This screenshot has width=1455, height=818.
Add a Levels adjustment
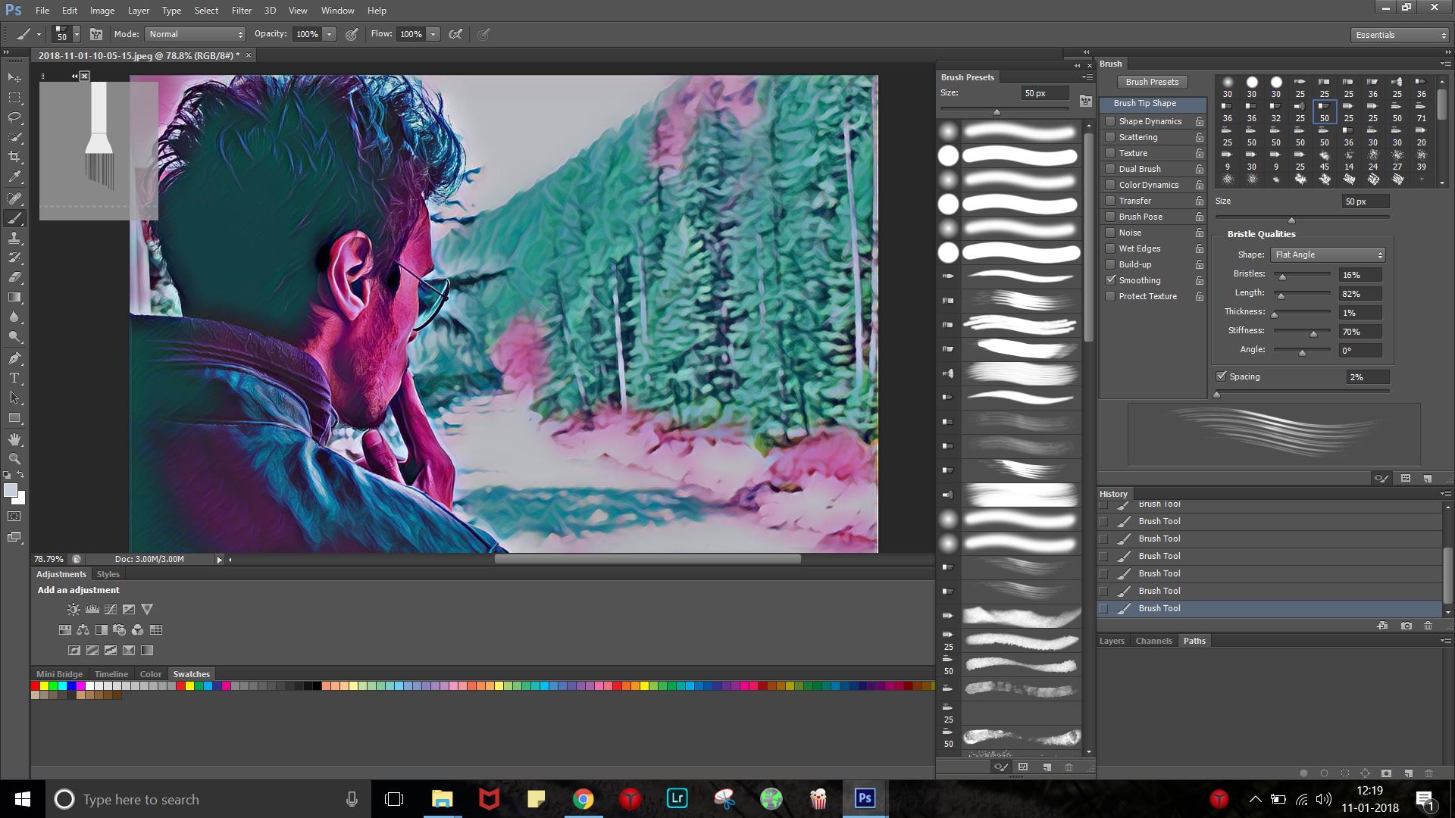pos(92,609)
